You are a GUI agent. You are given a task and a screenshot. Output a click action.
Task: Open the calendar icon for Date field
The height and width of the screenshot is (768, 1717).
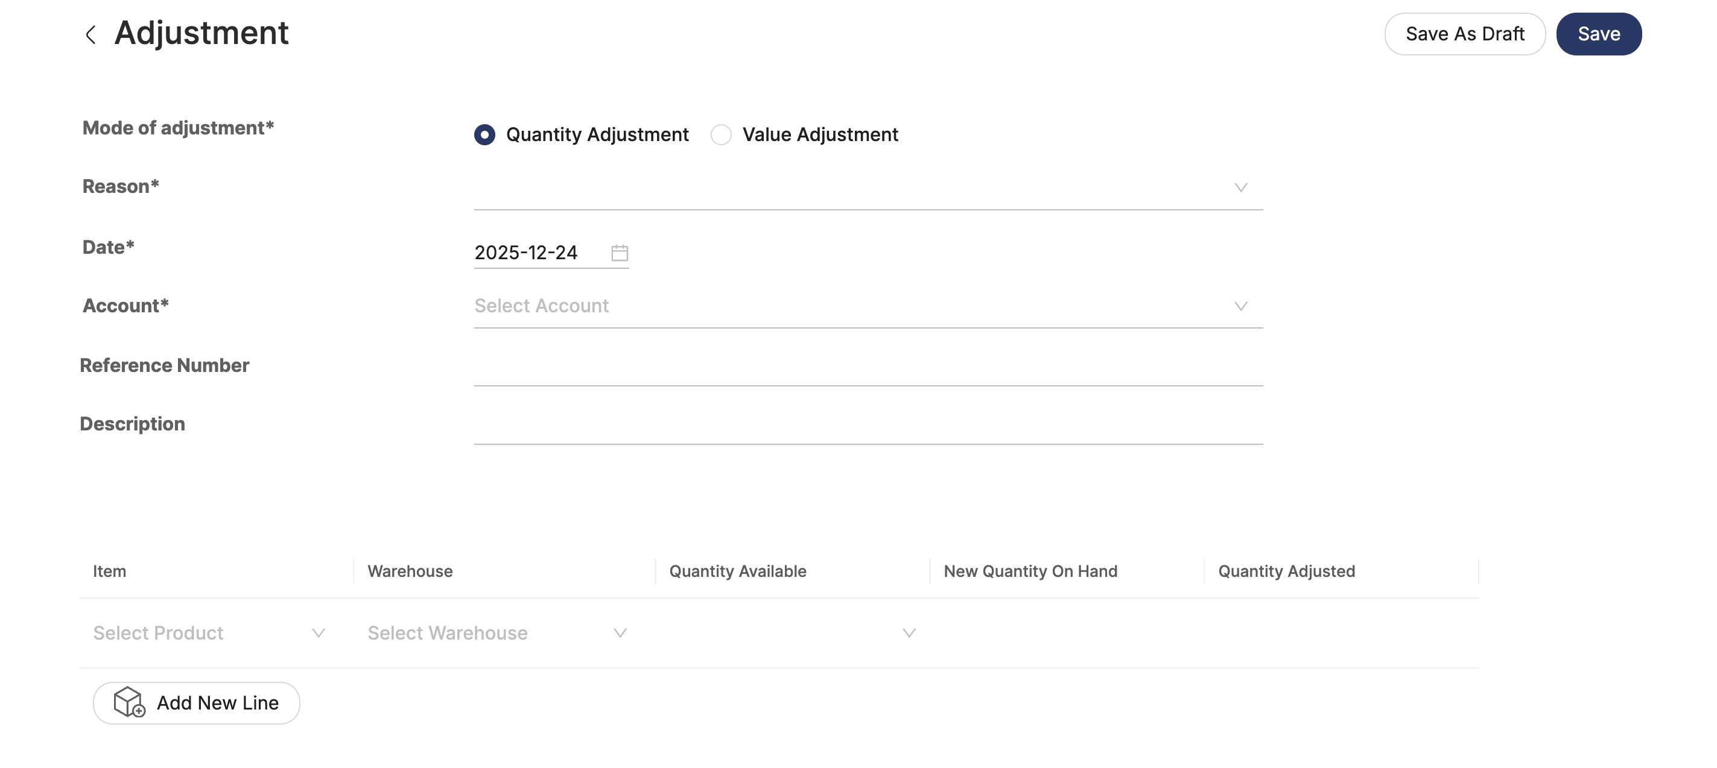[618, 253]
